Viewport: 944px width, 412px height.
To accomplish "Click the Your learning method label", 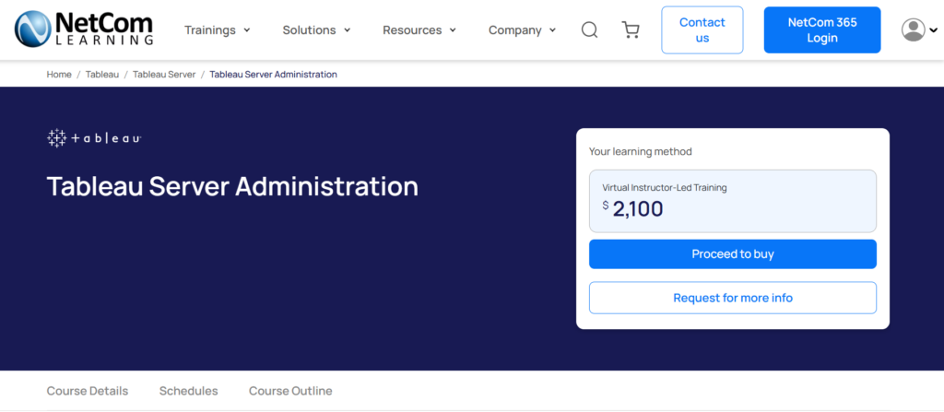I will pos(641,152).
